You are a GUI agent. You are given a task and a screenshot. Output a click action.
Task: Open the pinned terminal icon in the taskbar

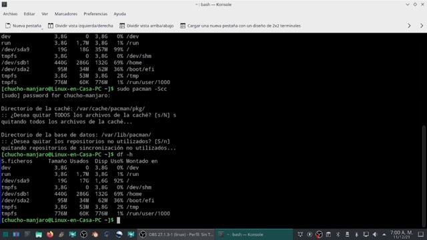point(27,234)
